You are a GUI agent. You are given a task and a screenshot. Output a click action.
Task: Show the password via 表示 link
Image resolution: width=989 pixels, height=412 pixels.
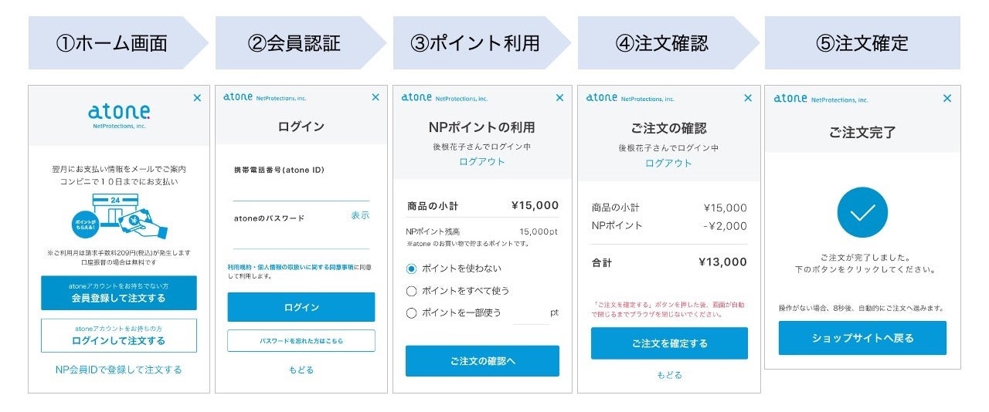coord(360,216)
